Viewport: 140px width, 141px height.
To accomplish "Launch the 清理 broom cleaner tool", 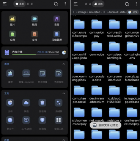I will [10, 76].
